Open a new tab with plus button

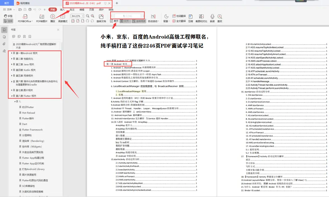(117, 3)
